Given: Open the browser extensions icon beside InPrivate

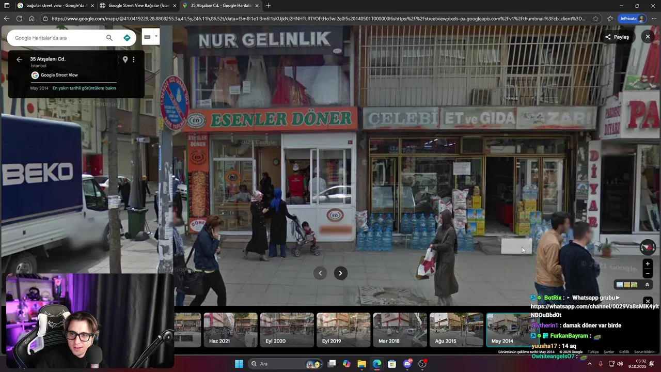Looking at the screenshot, I should (610, 19).
